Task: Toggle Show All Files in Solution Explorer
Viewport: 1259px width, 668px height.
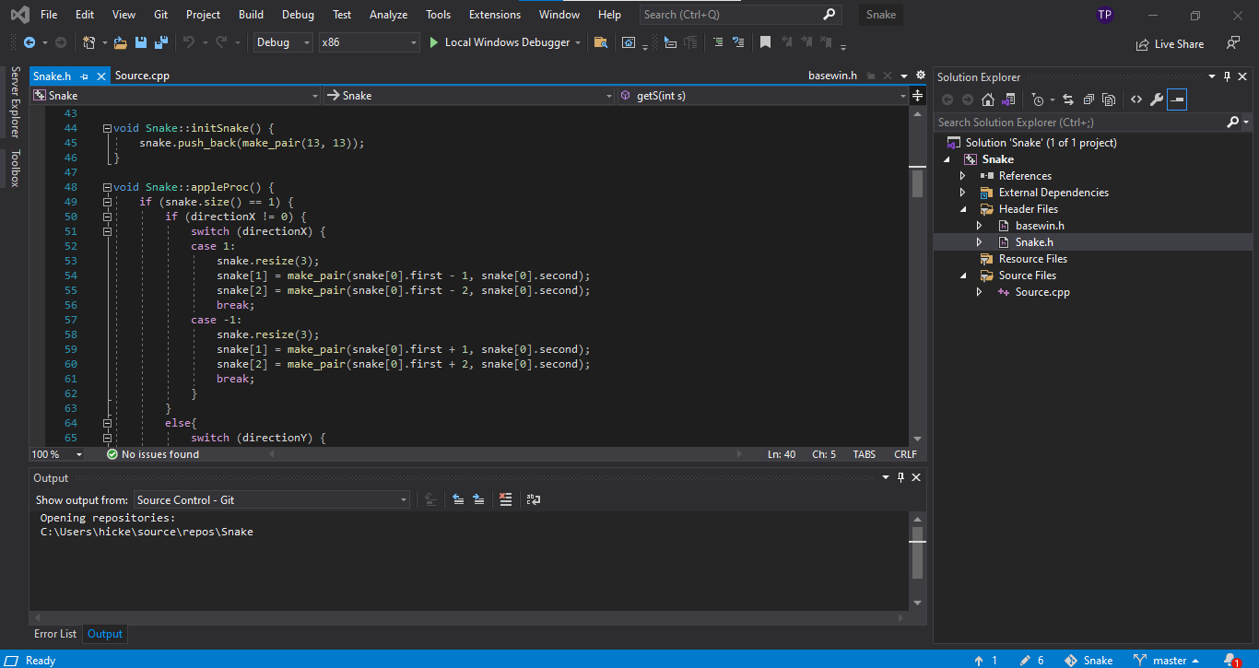Action: [1109, 100]
